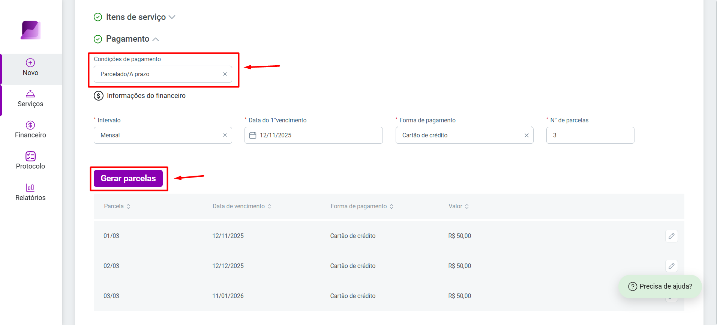Open the Relatórios section
Screen dimensions: 717x325
click(30, 193)
